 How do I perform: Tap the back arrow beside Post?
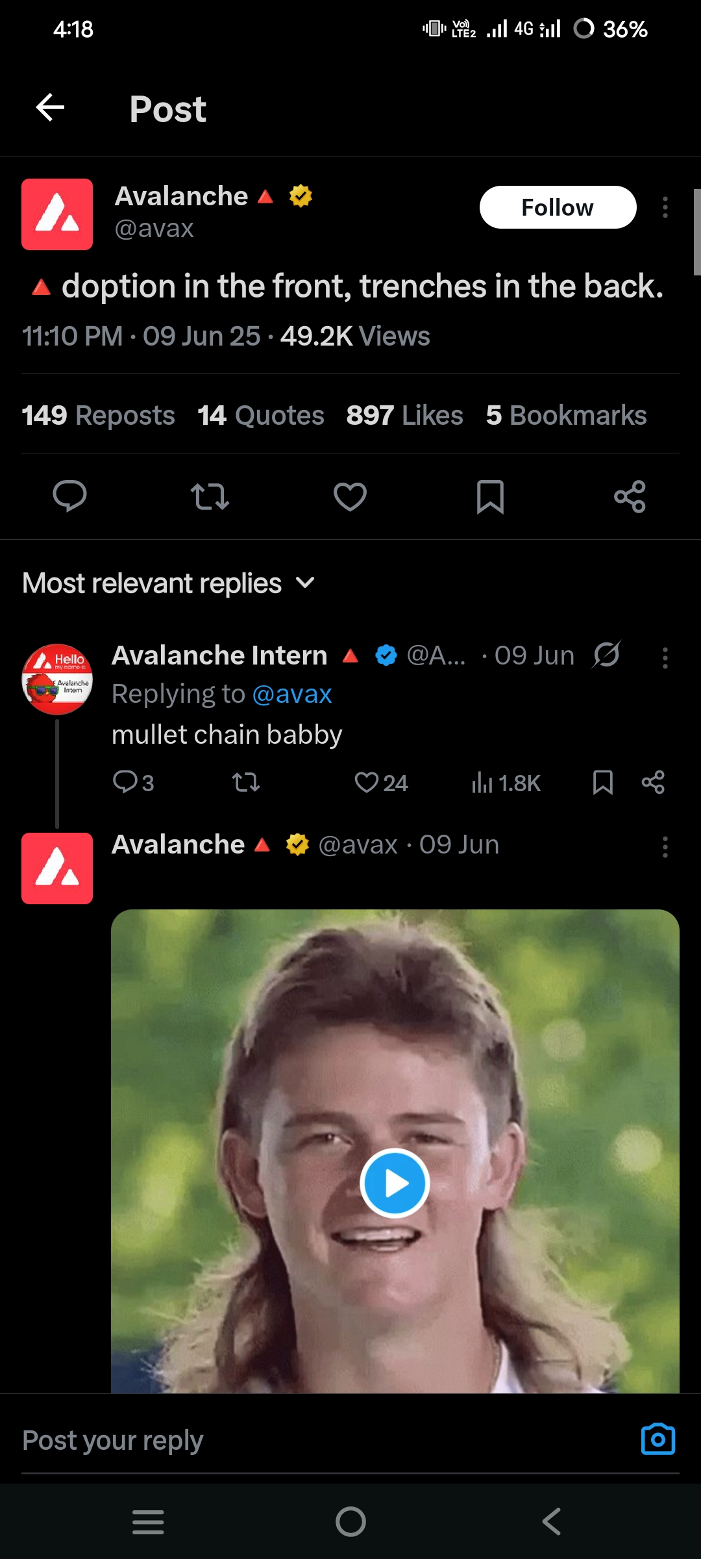coord(50,108)
